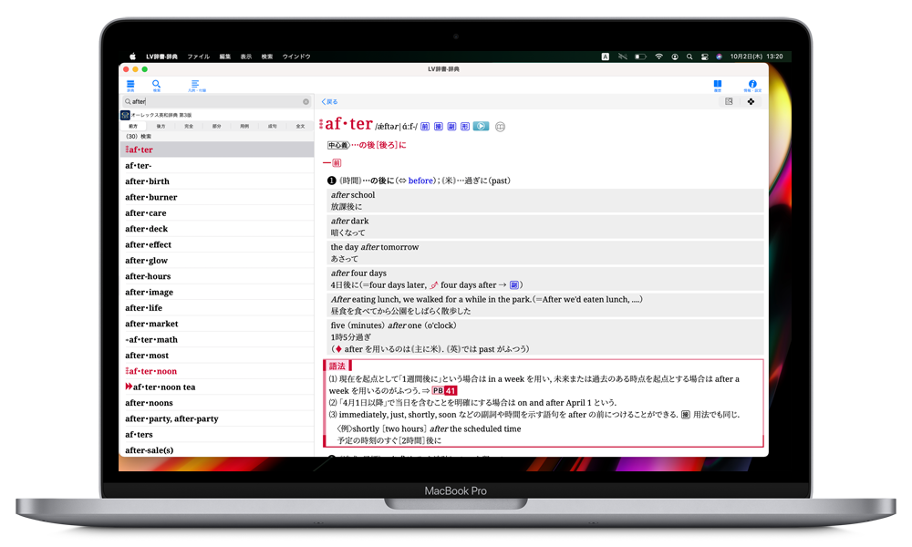The width and height of the screenshot is (912, 547).
Task: Select the 用例 examples search tab
Action: coord(244,126)
